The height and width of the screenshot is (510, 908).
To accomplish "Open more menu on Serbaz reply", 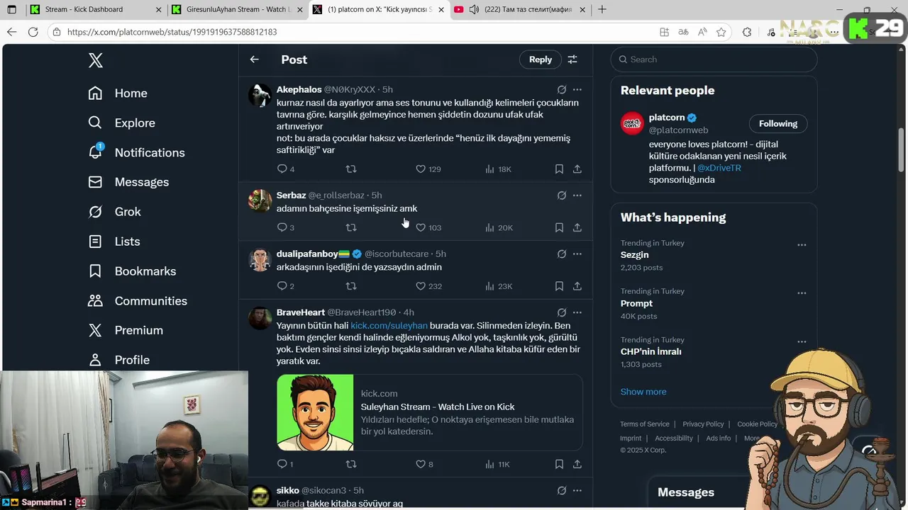I will (x=577, y=195).
